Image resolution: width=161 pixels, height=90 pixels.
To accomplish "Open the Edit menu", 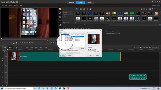I will pyautogui.click(x=6, y=5).
